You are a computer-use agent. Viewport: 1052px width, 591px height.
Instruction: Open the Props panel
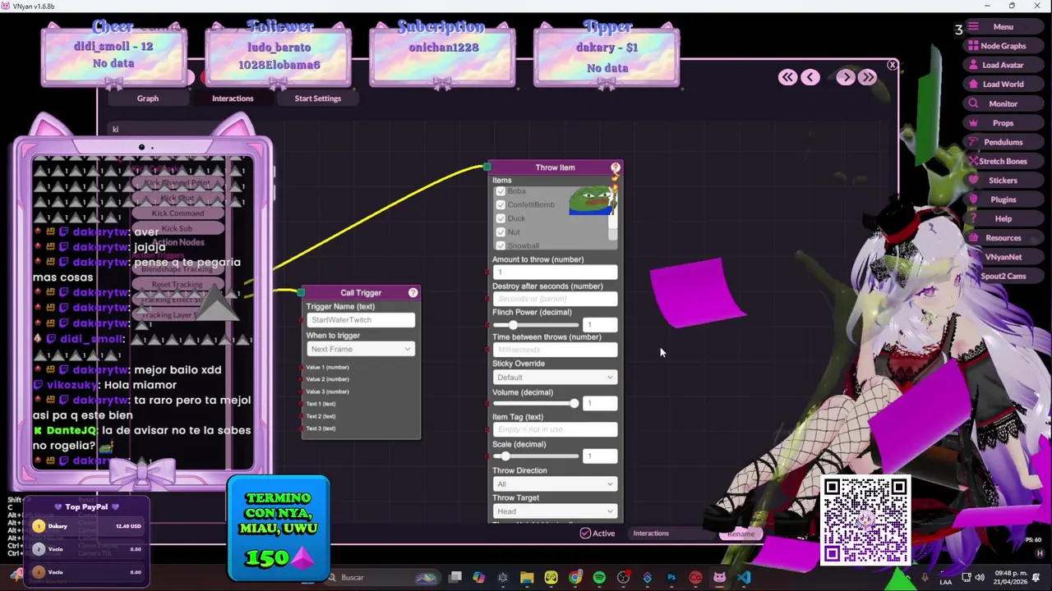click(x=1003, y=123)
